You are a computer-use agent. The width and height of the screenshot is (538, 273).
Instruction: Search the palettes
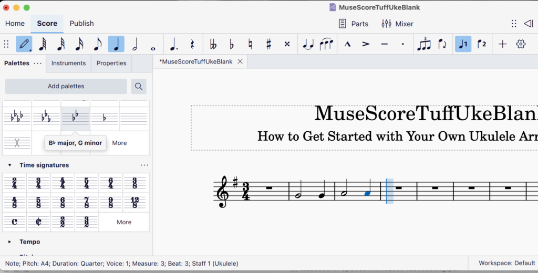point(139,86)
